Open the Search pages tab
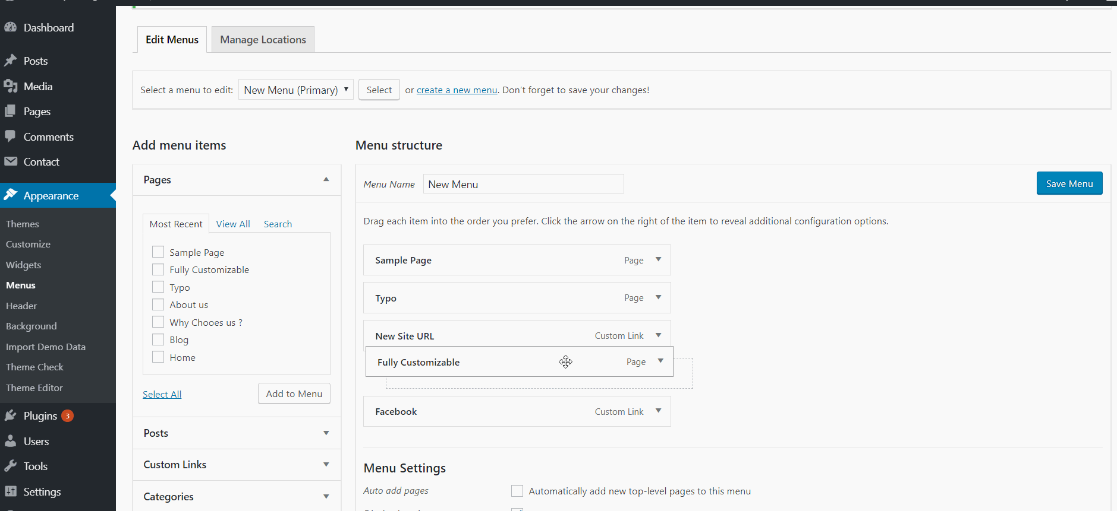 (278, 224)
